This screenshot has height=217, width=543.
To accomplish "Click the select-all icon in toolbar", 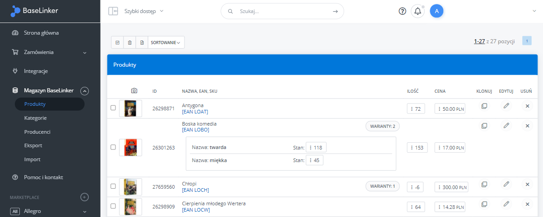I will coord(117,43).
